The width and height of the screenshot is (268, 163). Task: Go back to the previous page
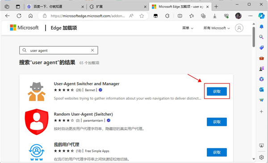click(x=7, y=16)
